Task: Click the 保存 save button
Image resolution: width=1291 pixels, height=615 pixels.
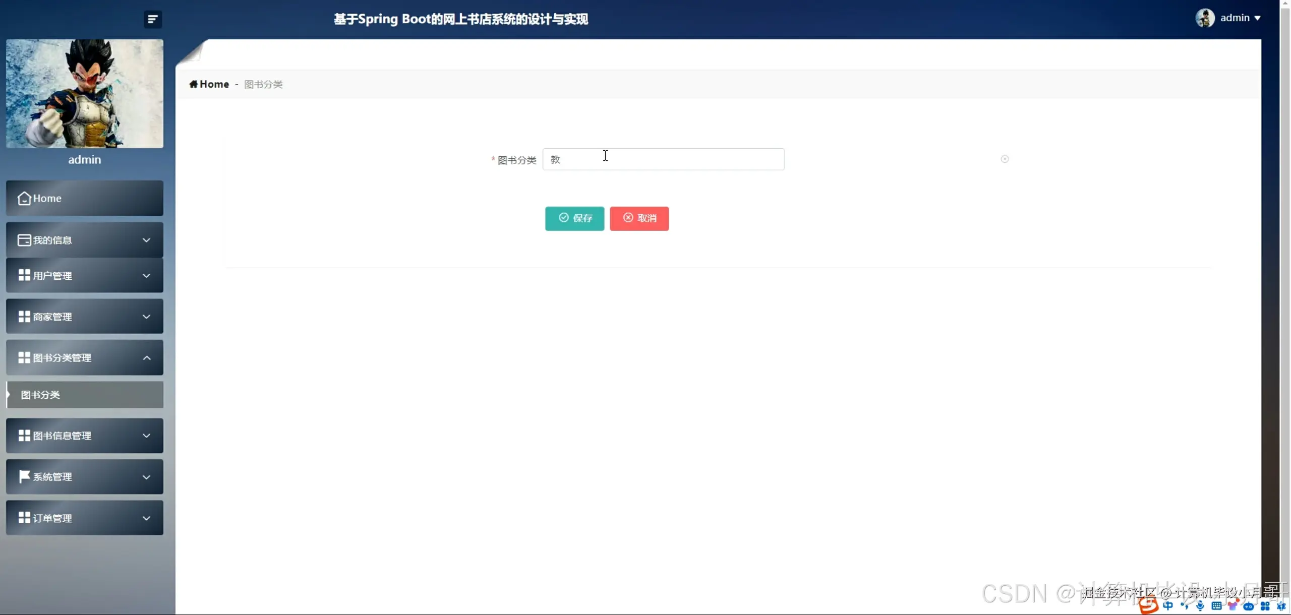Action: coord(574,218)
